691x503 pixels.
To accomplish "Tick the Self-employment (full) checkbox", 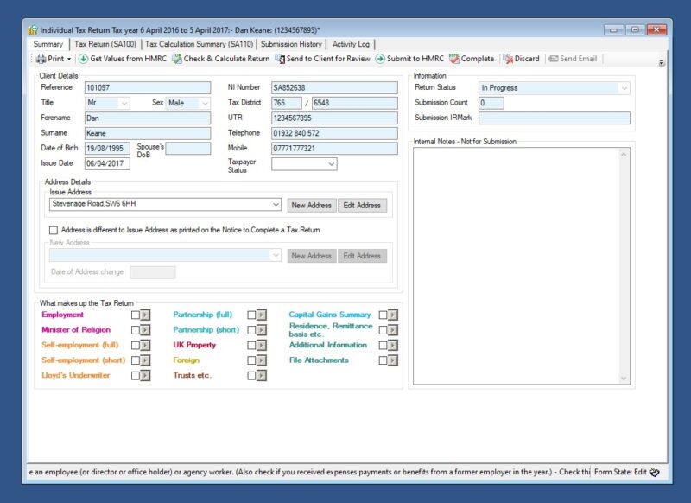I will [136, 345].
